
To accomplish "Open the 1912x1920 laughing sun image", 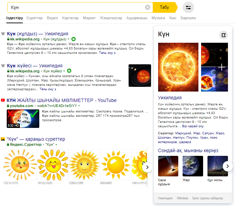I will point(53,165).
